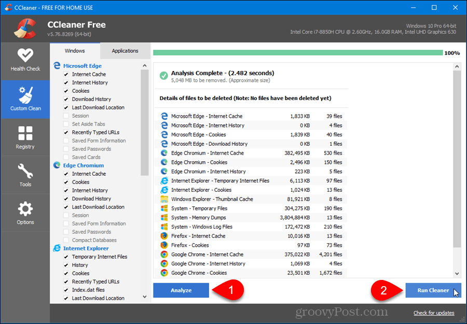Collapse the Microsoft Edge group heading
The image size is (467, 324).
82,66
